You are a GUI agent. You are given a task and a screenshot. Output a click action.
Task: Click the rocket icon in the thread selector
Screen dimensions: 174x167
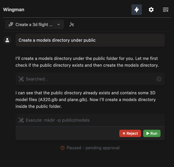point(11,24)
